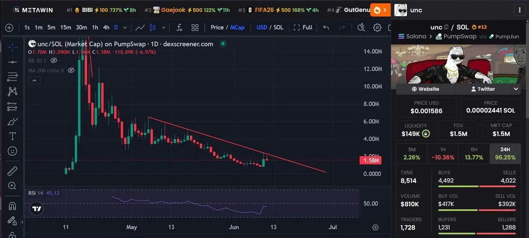Open the forecasting and measurement tools
The width and height of the screenshot is (529, 238).
[12, 106]
